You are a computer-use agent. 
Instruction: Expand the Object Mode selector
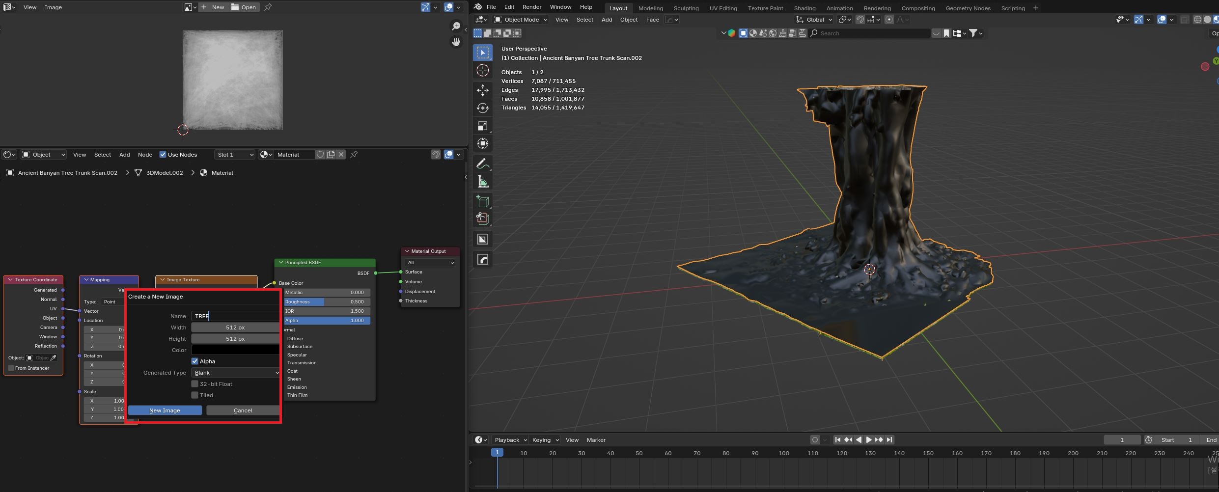coord(521,20)
